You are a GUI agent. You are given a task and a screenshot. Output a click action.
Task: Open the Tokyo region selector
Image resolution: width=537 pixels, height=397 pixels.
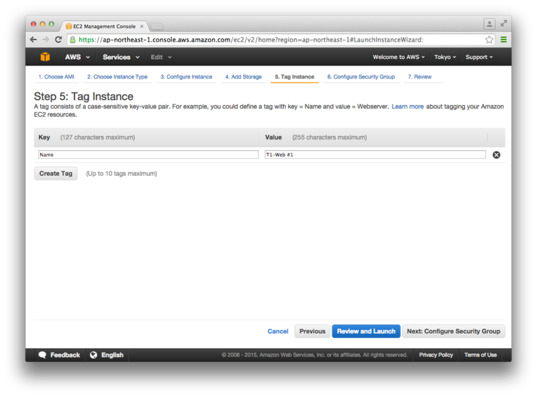point(445,57)
